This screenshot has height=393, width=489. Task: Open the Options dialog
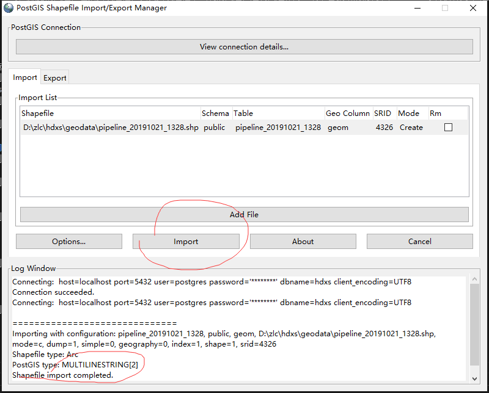coord(69,242)
